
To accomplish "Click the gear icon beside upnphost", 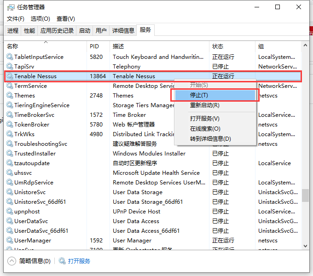I will [10, 211].
